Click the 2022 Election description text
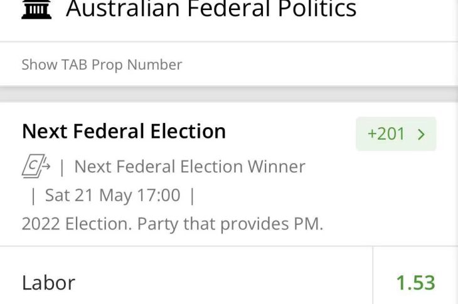Viewport: 458px width, 304px height. (172, 224)
